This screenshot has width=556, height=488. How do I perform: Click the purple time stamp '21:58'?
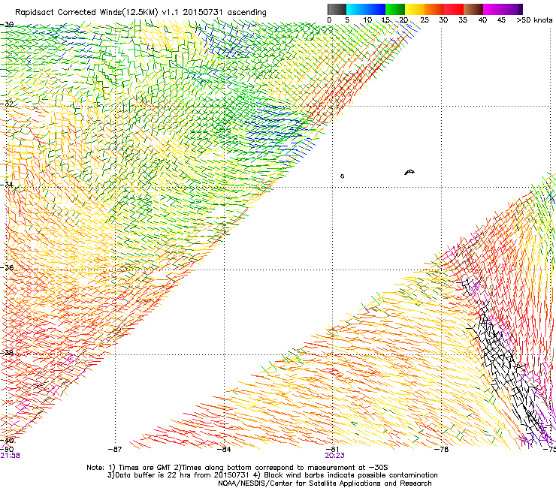point(10,456)
